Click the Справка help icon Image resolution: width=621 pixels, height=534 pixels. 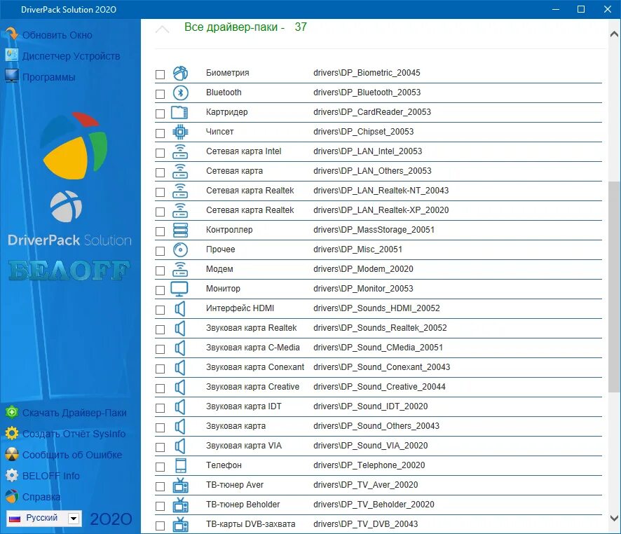click(12, 496)
